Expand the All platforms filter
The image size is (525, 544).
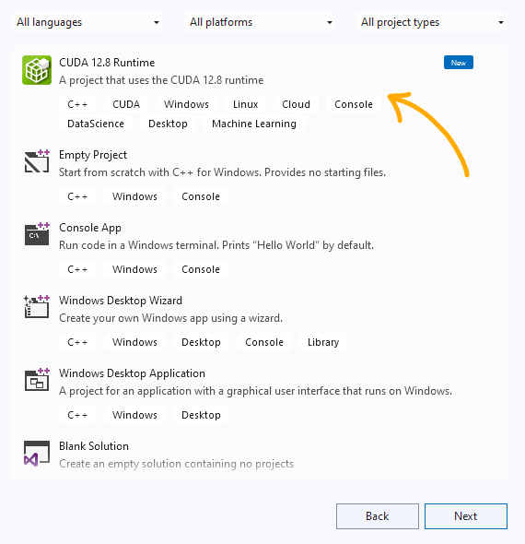[x=260, y=22]
